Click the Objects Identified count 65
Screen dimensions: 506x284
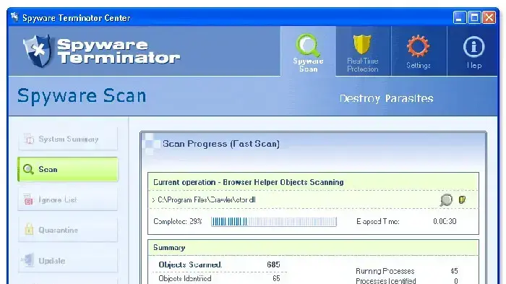click(x=276, y=278)
